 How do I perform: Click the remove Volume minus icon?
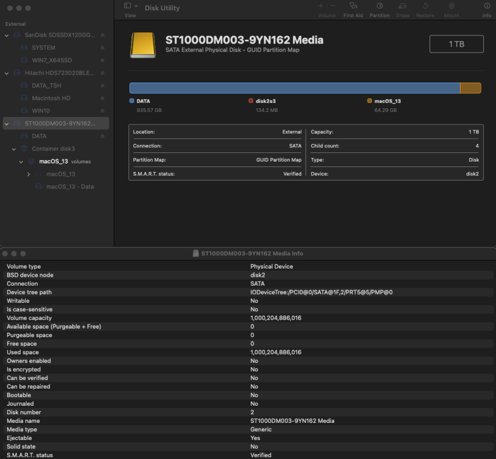coord(333,6)
